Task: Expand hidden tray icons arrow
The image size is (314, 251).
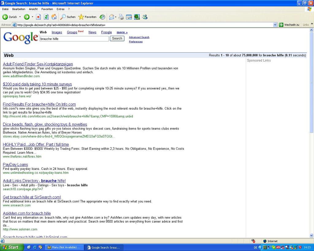Action: click(260, 247)
